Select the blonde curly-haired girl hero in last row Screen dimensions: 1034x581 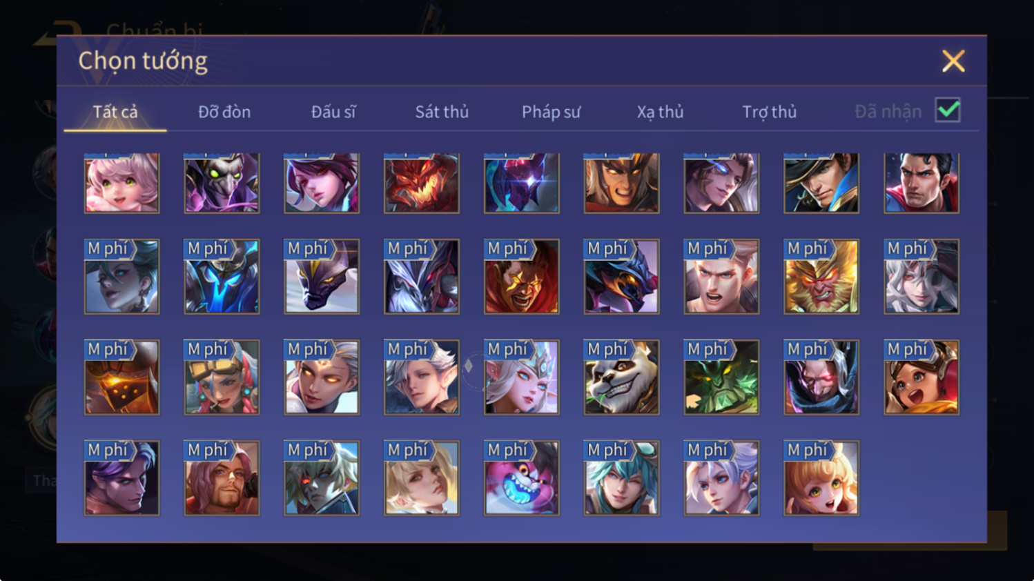pos(821,477)
